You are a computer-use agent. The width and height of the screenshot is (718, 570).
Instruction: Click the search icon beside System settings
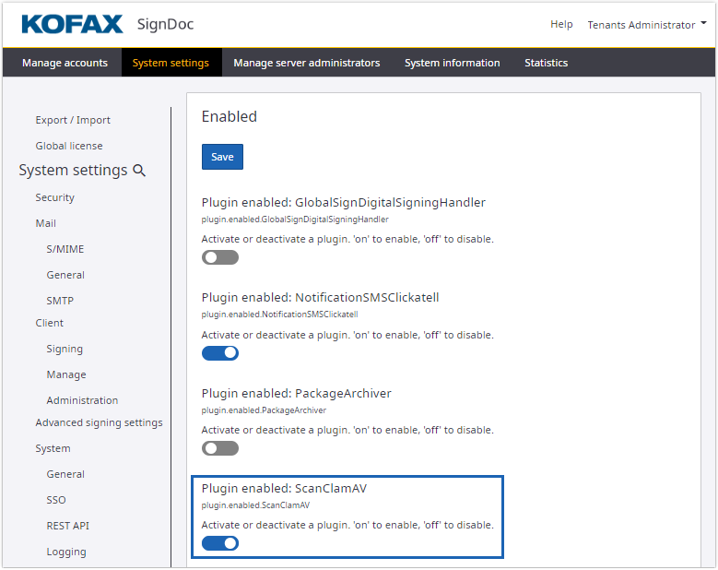click(x=140, y=171)
